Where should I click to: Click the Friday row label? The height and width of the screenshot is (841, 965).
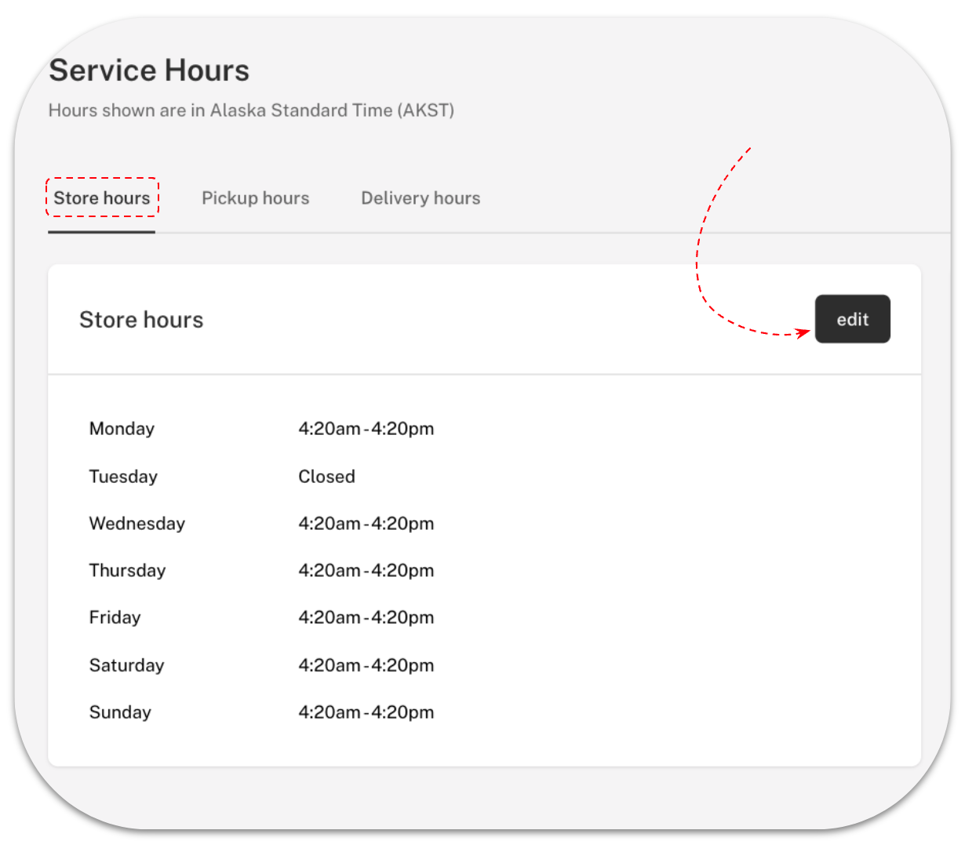coord(115,617)
